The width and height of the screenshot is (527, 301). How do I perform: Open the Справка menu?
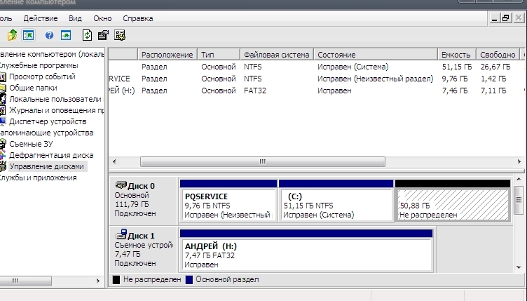click(137, 18)
